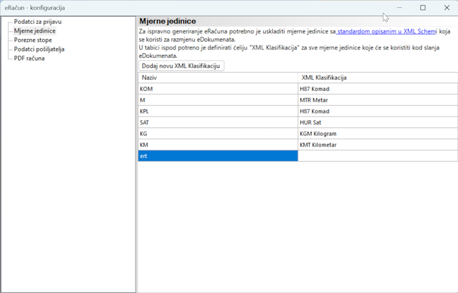Open PDF računa settings
Viewport: 458px width, 293px height.
coord(29,58)
